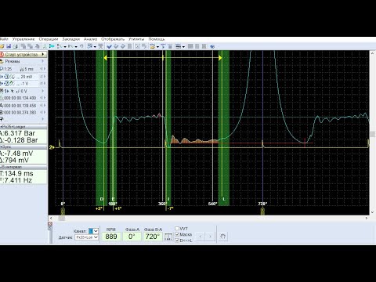376x282 pixels.
Task: Click the blue checkmark toolbar icon
Action: 109,46
